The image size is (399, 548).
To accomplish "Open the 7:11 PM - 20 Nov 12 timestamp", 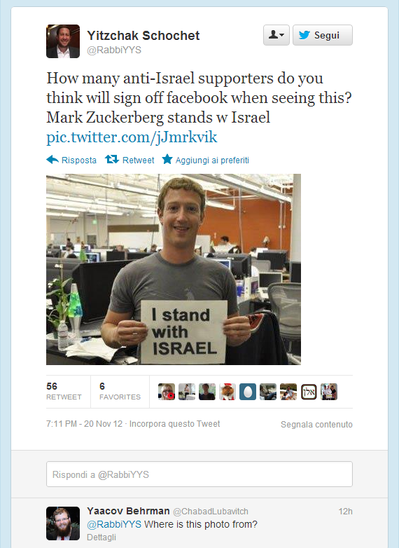I will (85, 424).
